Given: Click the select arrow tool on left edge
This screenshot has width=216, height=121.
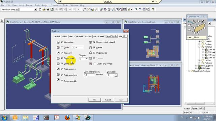Looking at the screenshot, I should (x=2, y=21).
